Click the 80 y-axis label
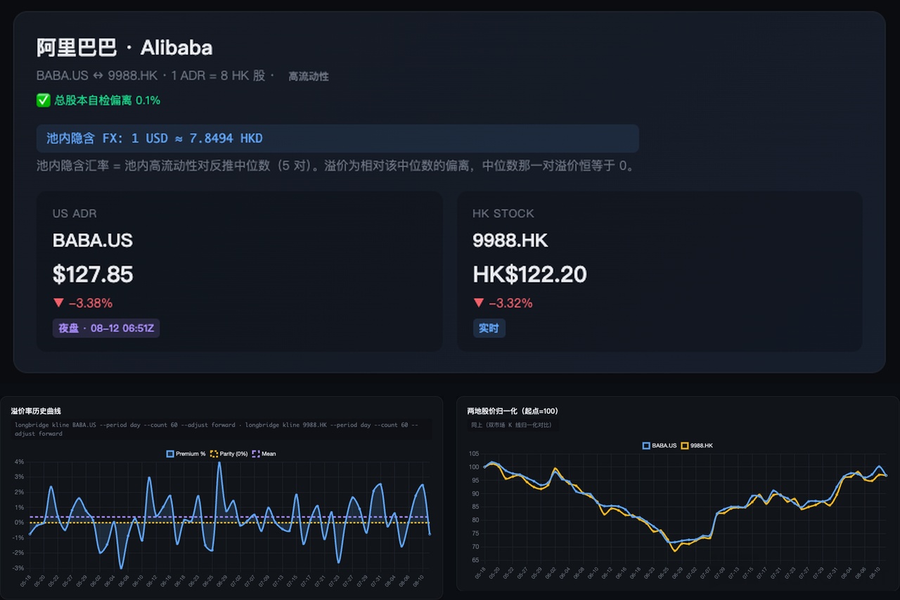This screenshot has width=900, height=600. click(x=475, y=520)
